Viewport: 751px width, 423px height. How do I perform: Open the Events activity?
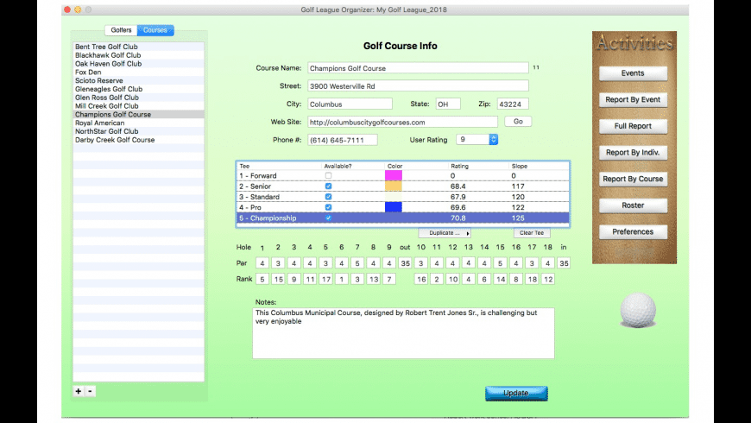click(633, 73)
